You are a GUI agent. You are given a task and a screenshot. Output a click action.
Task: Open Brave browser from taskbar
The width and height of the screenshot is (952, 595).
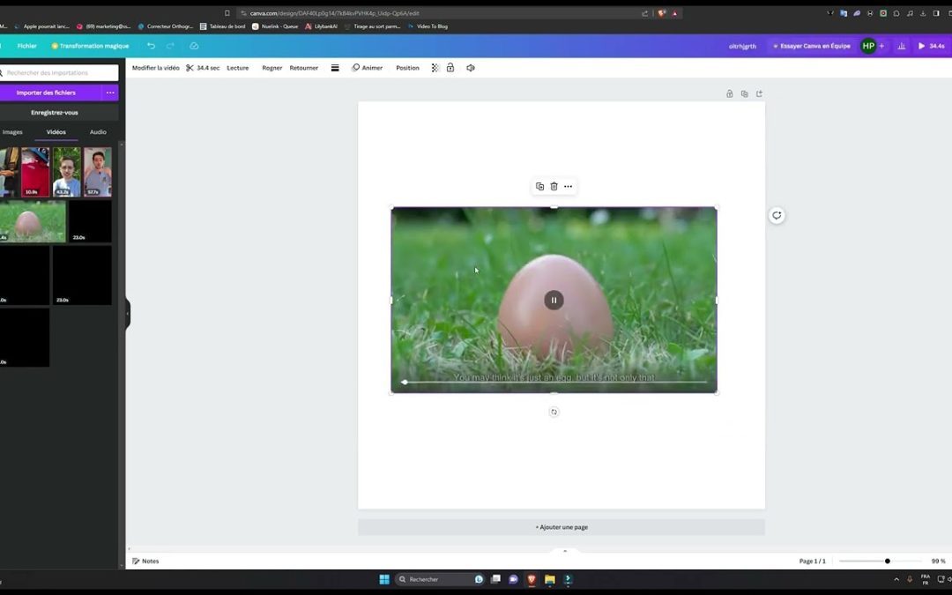click(x=532, y=579)
